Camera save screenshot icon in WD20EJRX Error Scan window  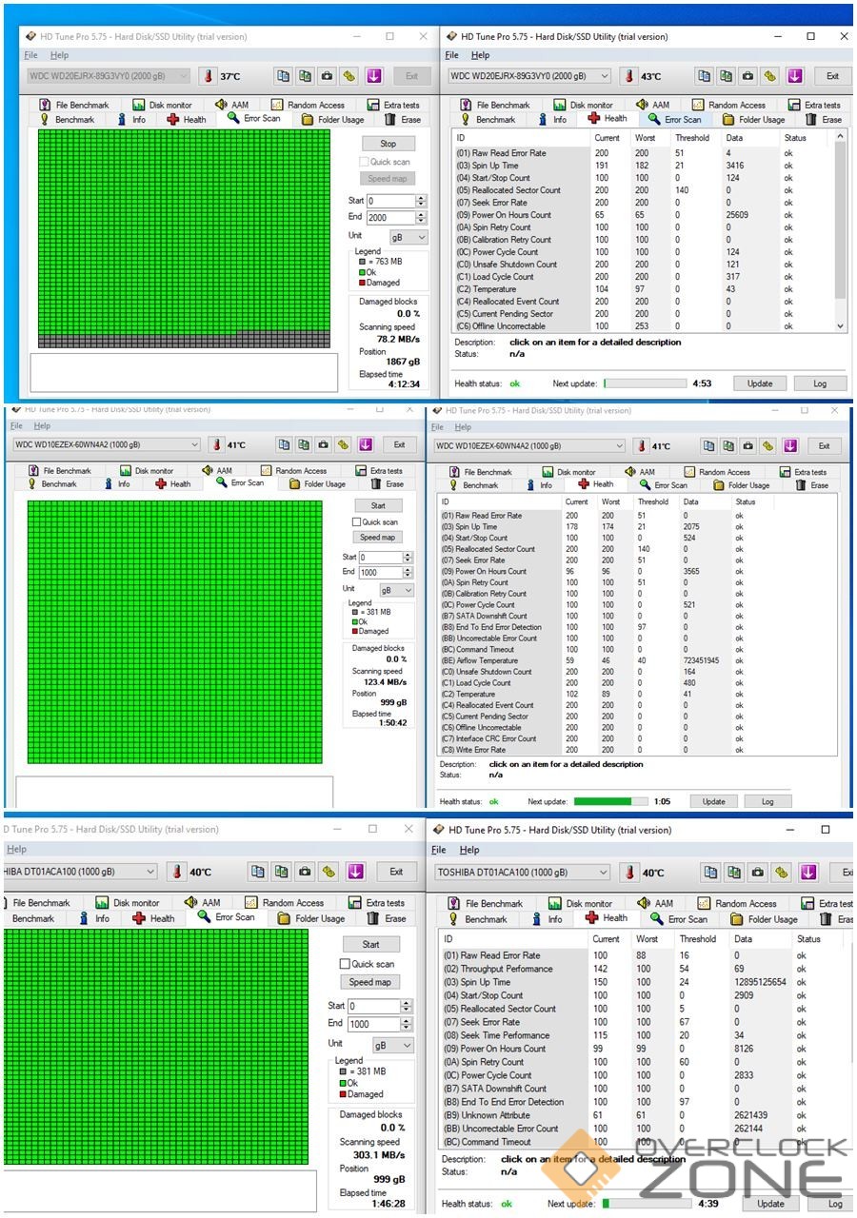click(327, 76)
